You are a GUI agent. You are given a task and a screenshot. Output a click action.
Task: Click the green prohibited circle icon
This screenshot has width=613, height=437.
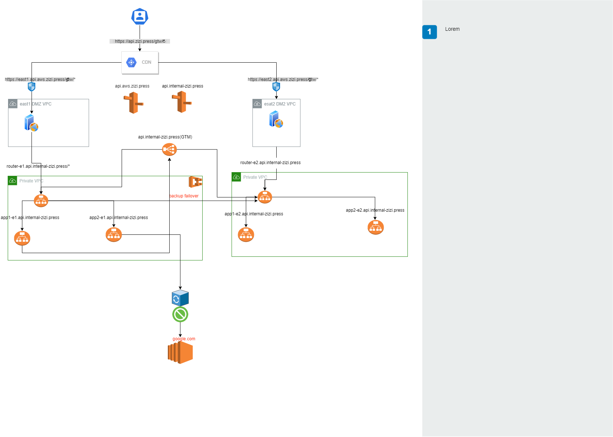tap(180, 314)
